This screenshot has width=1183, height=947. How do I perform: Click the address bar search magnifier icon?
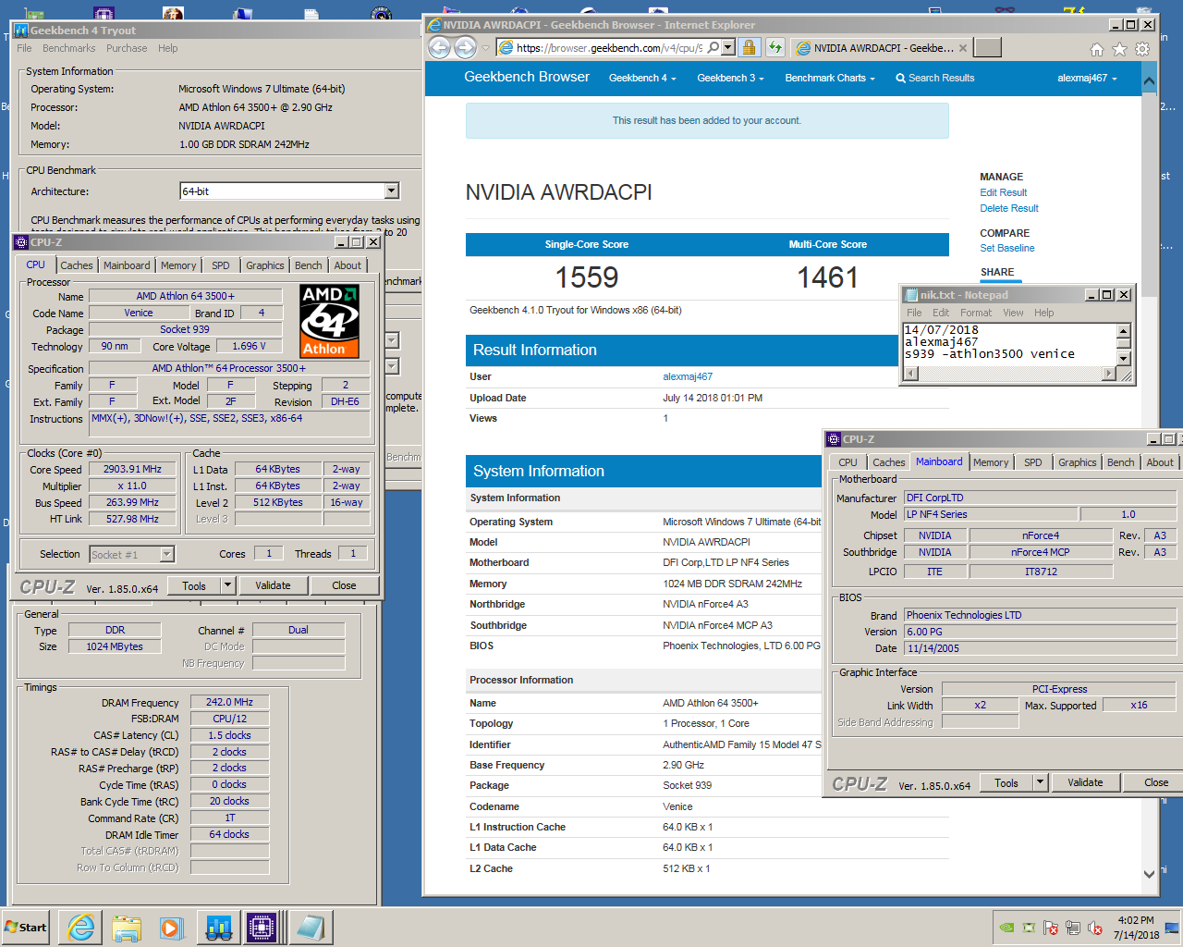[x=713, y=47]
